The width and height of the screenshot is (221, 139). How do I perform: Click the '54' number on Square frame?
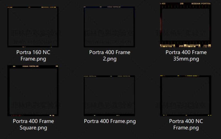point(14,66)
